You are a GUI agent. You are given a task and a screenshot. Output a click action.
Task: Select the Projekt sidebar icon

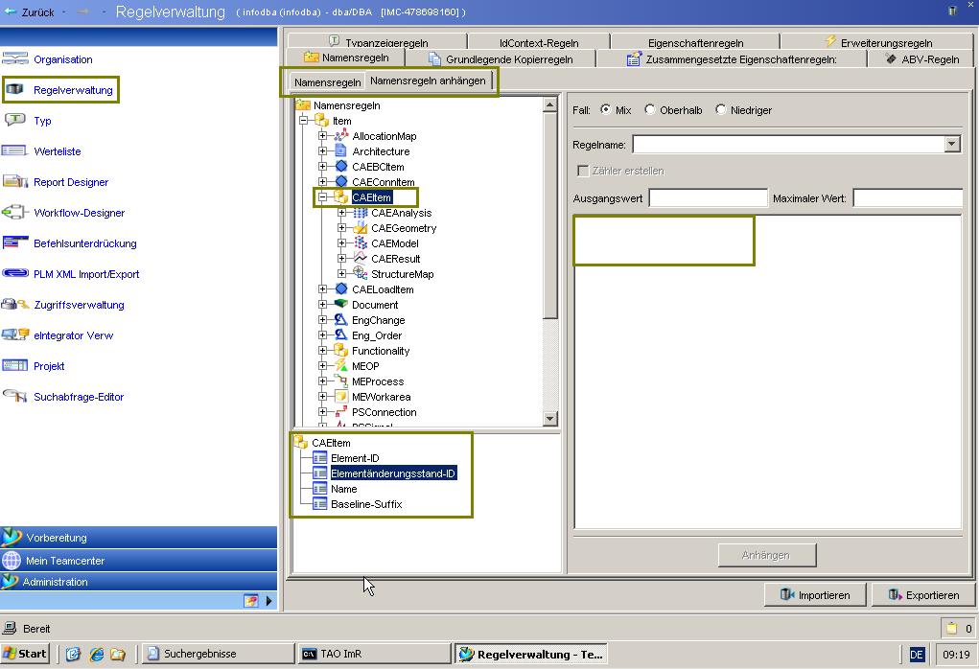[x=15, y=366]
